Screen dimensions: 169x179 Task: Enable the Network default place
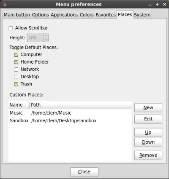pos(16,69)
